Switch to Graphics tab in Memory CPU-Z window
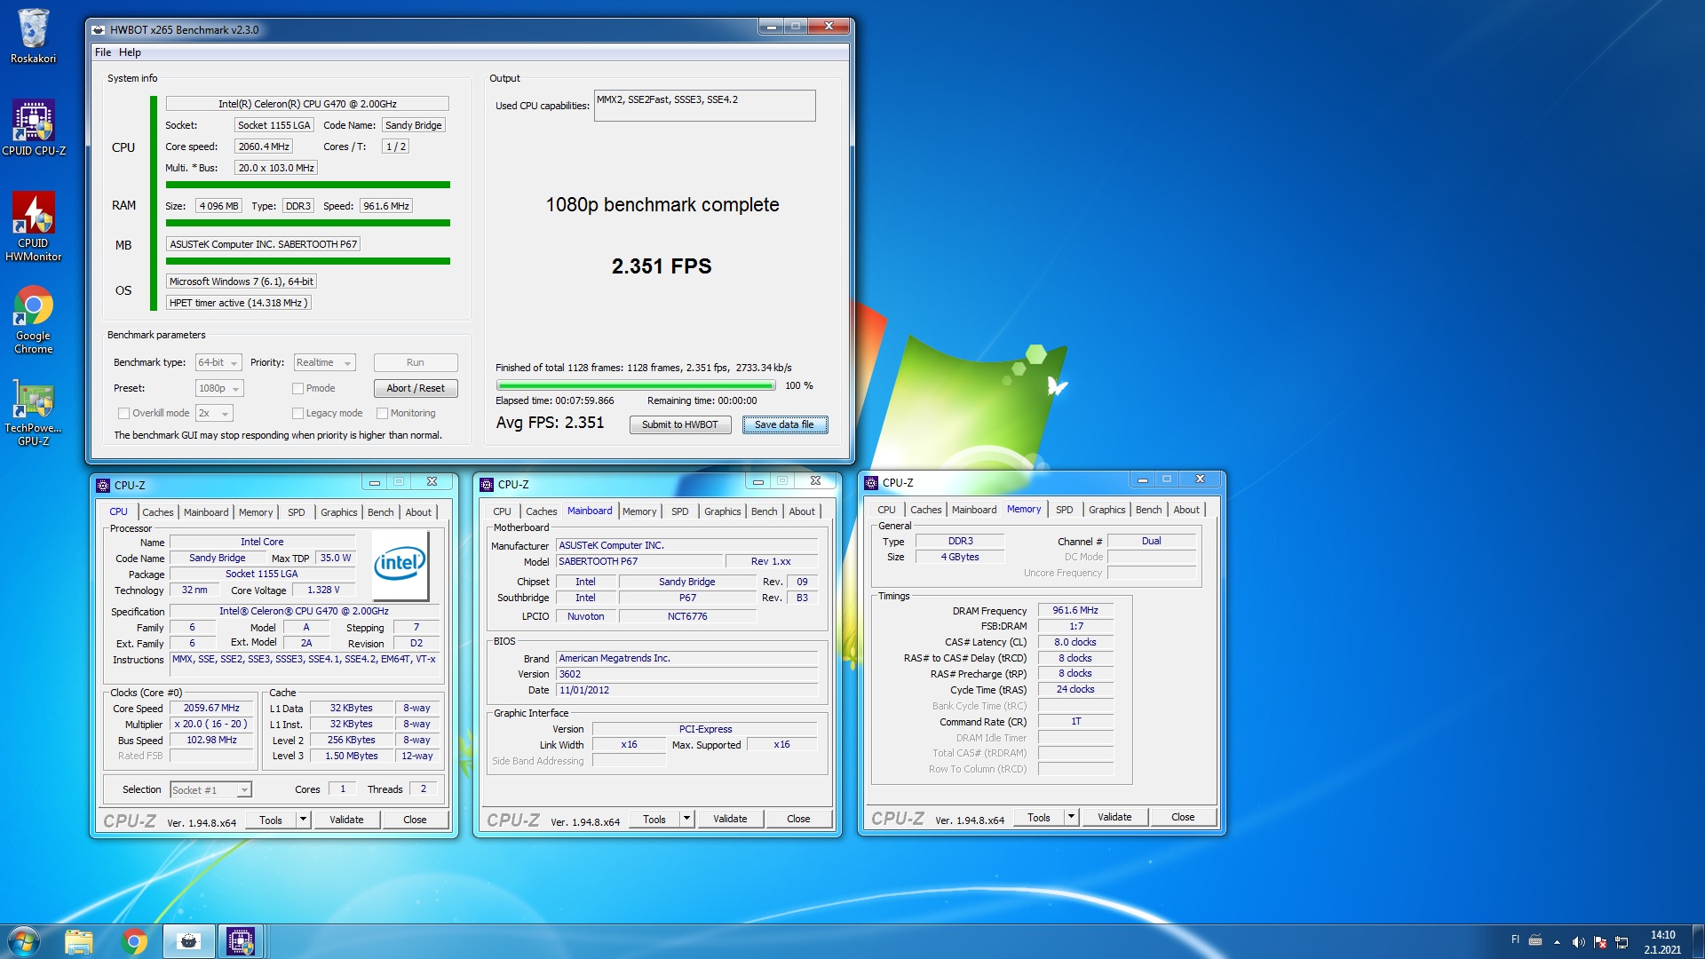This screenshot has height=959, width=1705. coord(1107,510)
